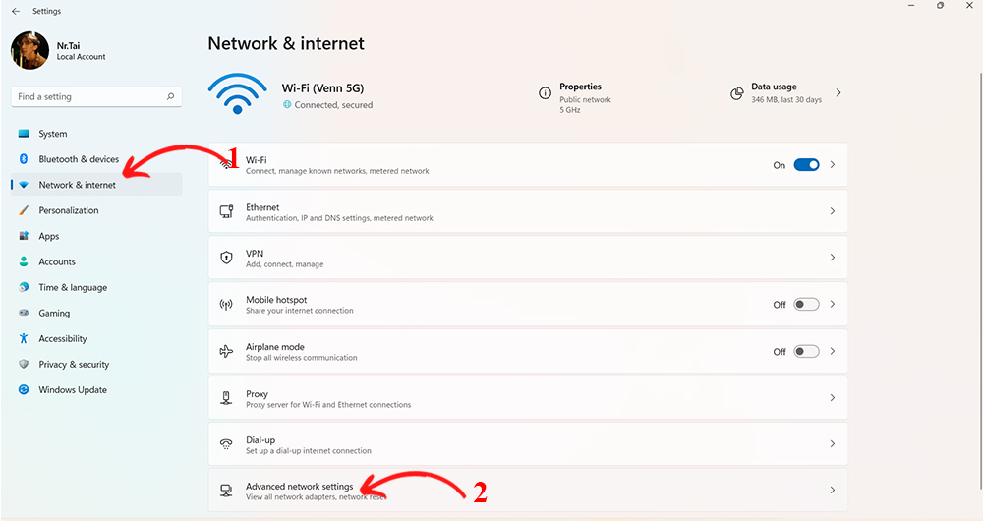Image resolution: width=983 pixels, height=521 pixels.
Task: Click the Airplane mode icon
Action: pos(226,351)
